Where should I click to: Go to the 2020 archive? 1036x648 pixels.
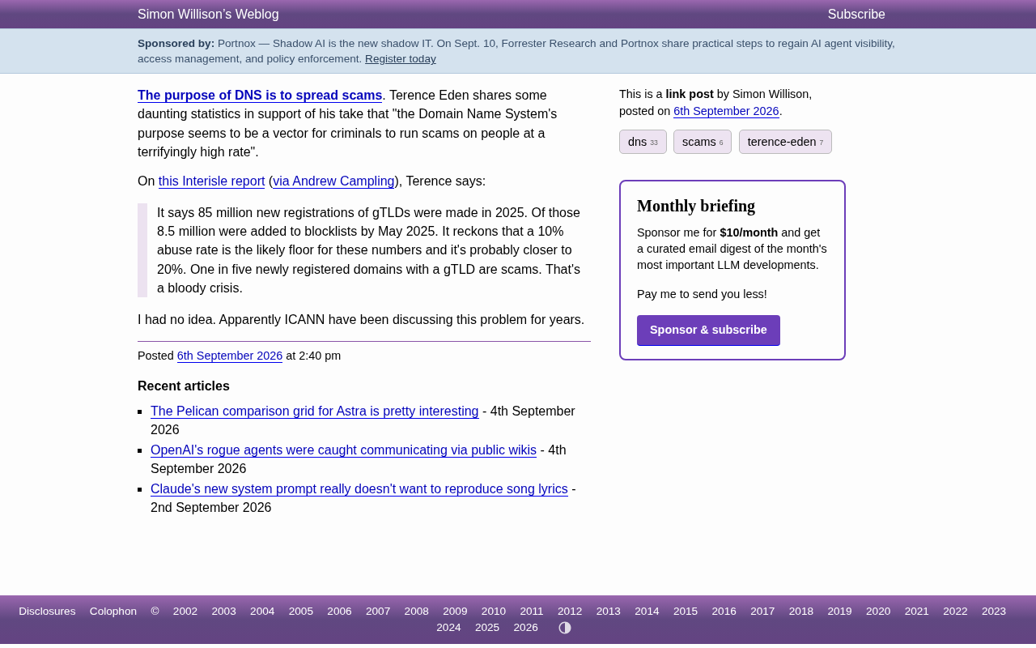click(878, 612)
